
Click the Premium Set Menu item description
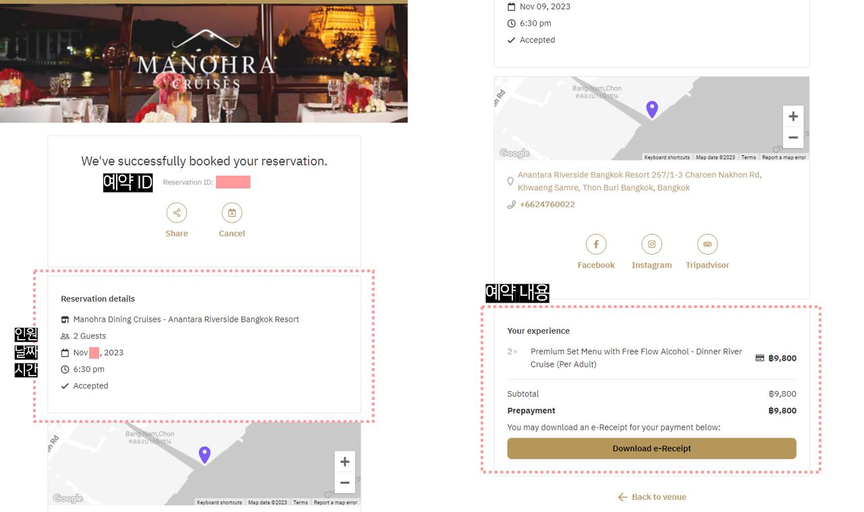[636, 358]
